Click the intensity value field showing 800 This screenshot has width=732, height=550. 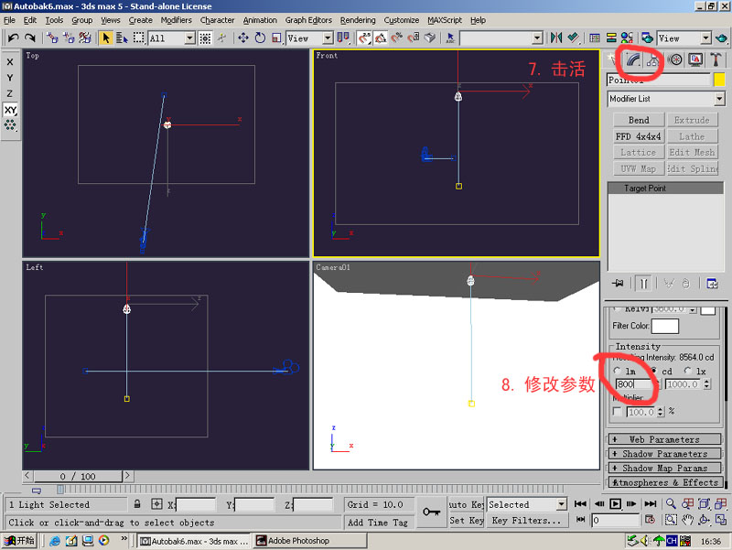click(634, 384)
